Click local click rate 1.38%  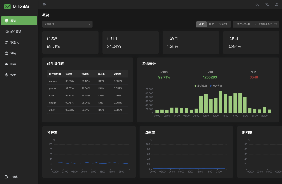(x=101, y=96)
